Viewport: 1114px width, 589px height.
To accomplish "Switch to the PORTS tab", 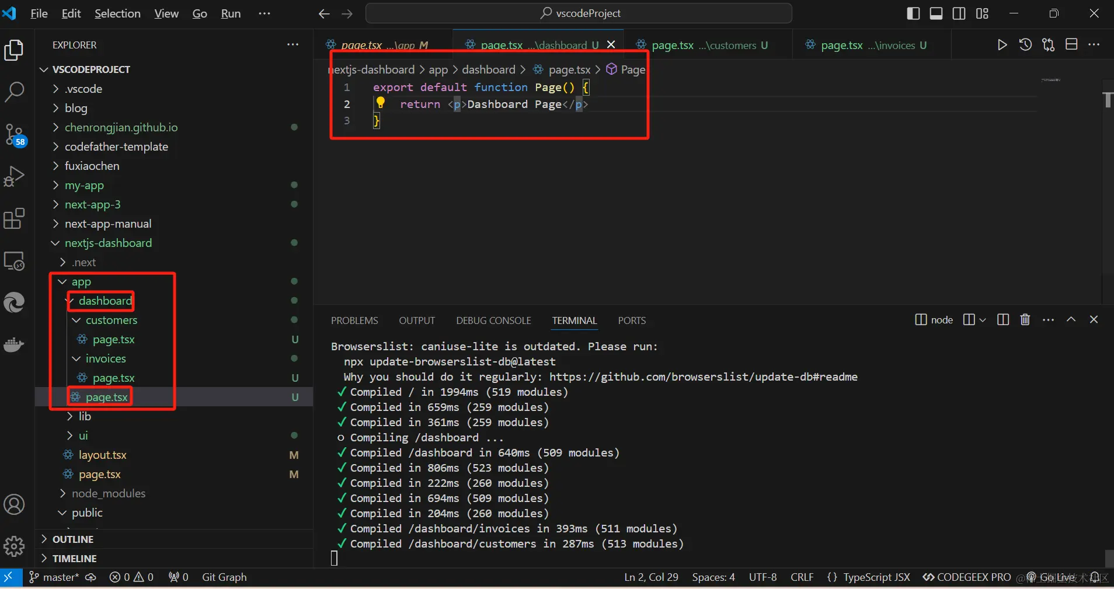I will pos(632,320).
